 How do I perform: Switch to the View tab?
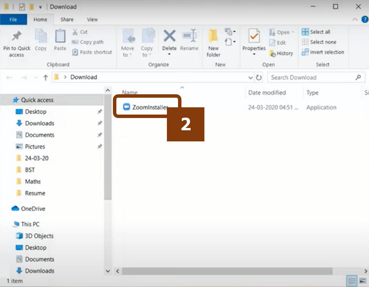tap(92, 20)
